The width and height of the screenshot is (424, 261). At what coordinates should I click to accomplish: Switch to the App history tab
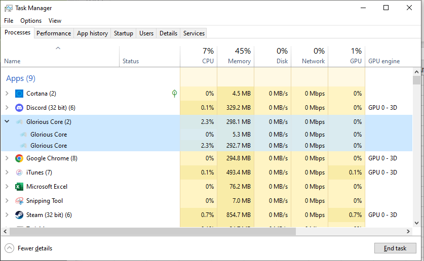click(92, 33)
